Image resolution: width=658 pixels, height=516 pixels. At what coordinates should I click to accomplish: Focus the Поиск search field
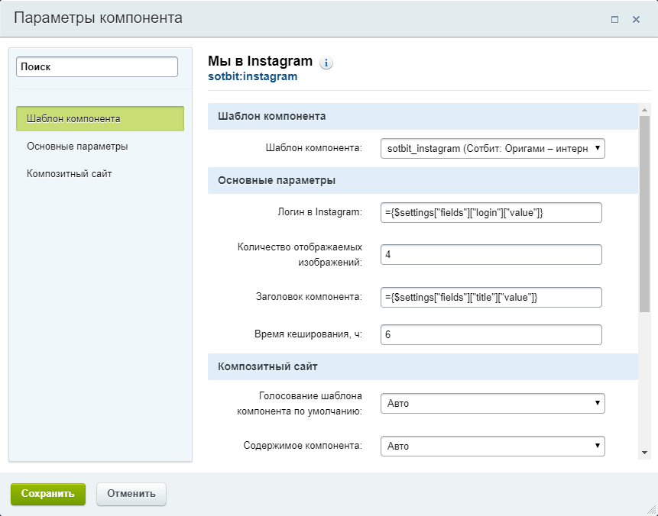click(97, 66)
